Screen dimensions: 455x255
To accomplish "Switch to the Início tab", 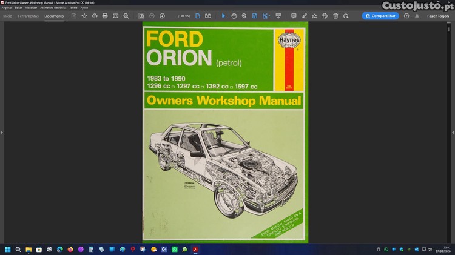I will pos(7,16).
